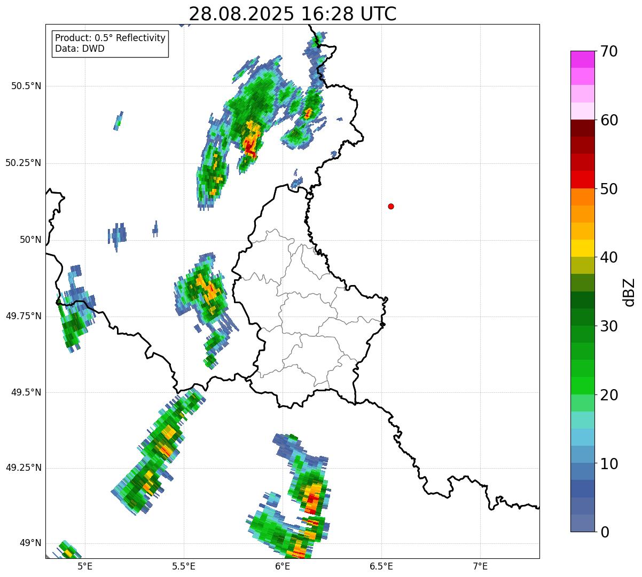
Task: Click the latitude label 50.25°N
Action: (24, 163)
